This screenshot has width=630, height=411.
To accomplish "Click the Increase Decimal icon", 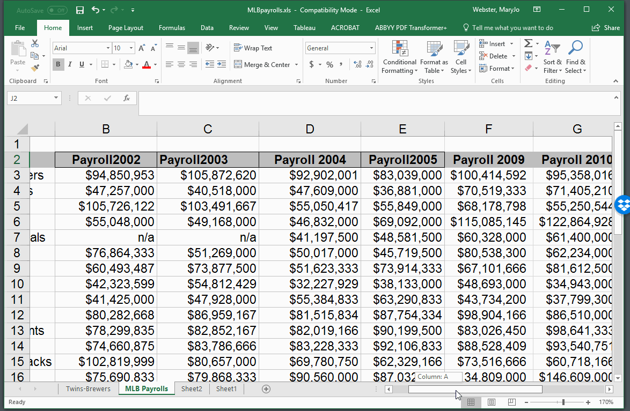I will tap(357, 64).
